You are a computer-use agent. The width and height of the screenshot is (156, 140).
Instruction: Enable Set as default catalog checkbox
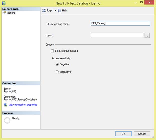[52, 51]
